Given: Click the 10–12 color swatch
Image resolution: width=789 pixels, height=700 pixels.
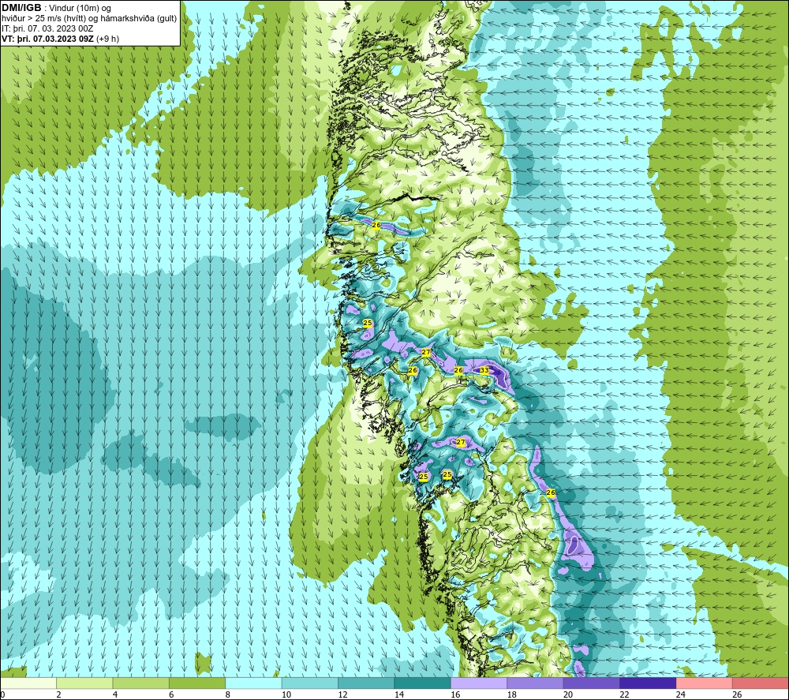Looking at the screenshot, I should (x=310, y=683).
